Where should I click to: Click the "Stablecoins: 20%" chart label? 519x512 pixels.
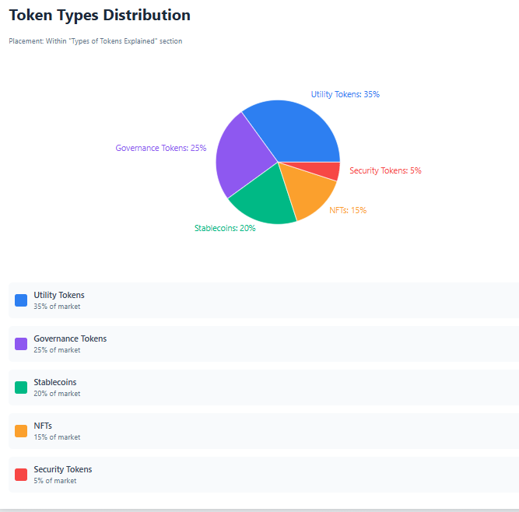[x=224, y=228]
